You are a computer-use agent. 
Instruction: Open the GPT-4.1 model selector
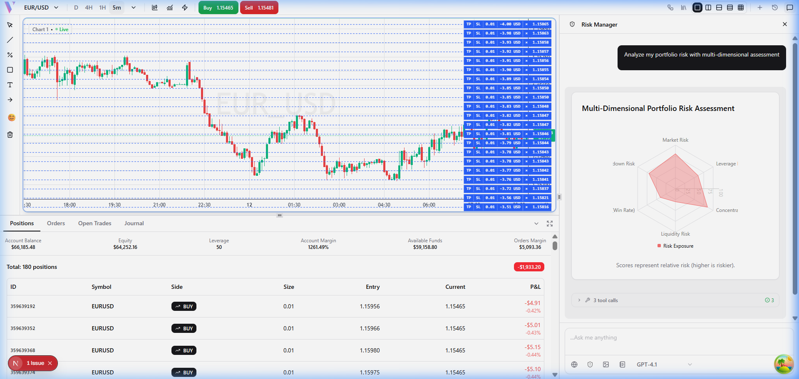[664, 364]
